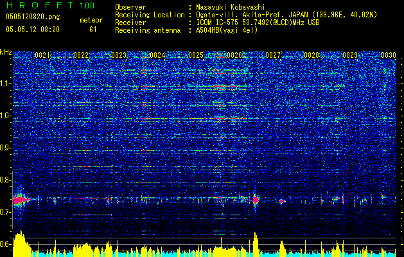Select antenna text A504HB(yagi 4el)
Screen dimensions: 404x257
click(x=227, y=30)
